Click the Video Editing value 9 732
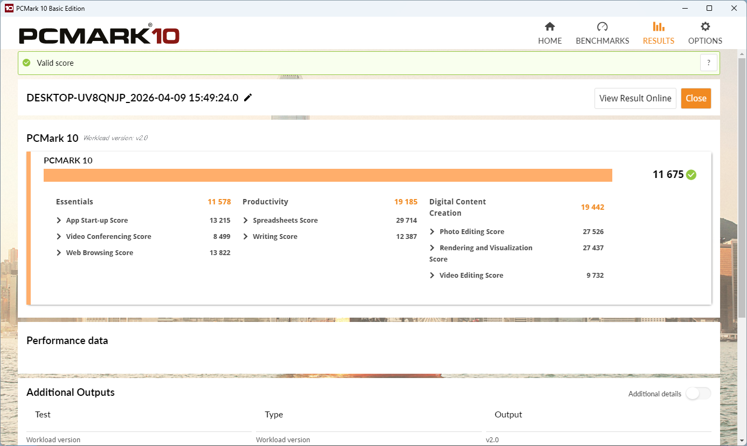Screen dimensions: 747x446 (595, 275)
